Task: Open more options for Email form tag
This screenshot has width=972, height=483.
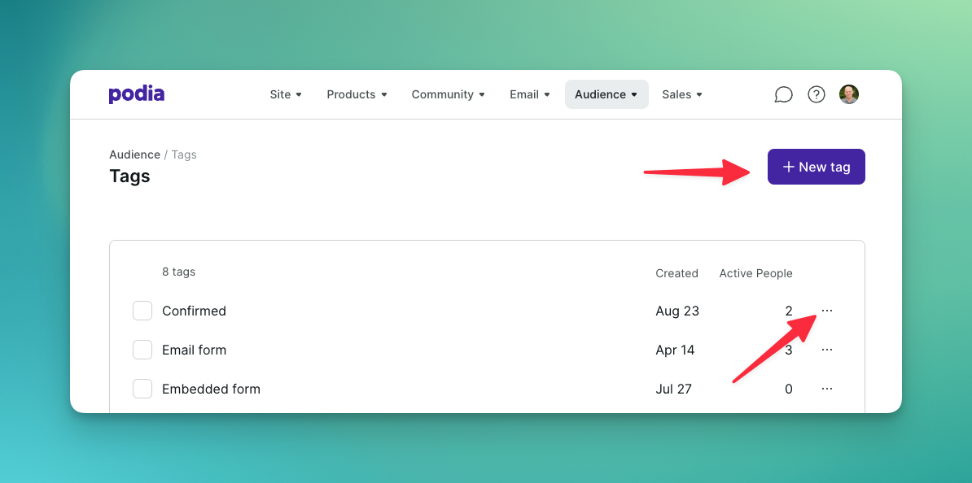Action: pos(827,350)
